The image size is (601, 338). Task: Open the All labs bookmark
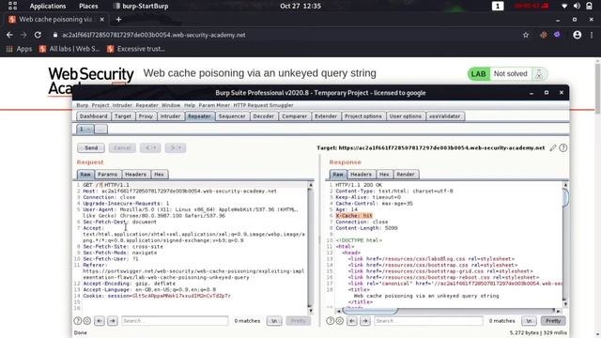tap(69, 49)
